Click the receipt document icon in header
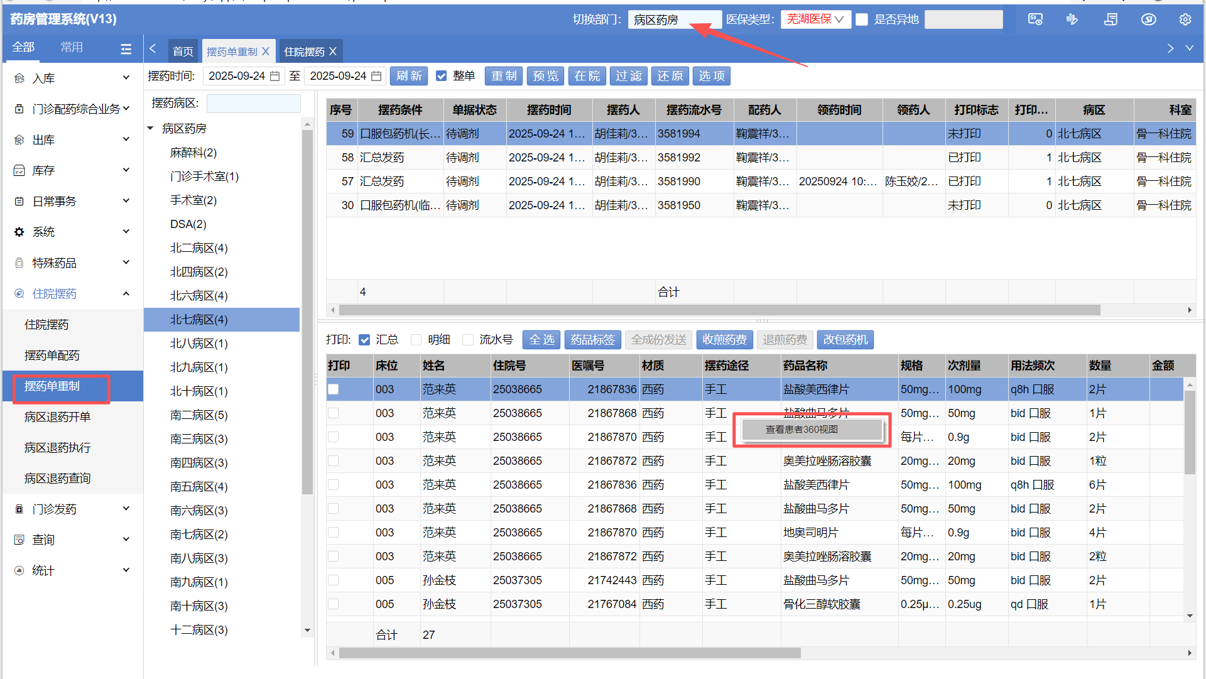The width and height of the screenshot is (1206, 679). tap(1111, 19)
